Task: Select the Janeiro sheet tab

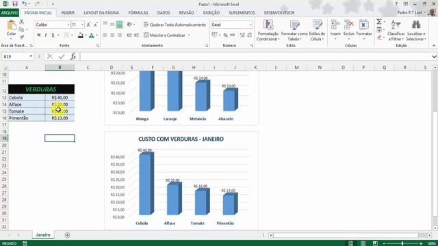Action: click(43, 235)
